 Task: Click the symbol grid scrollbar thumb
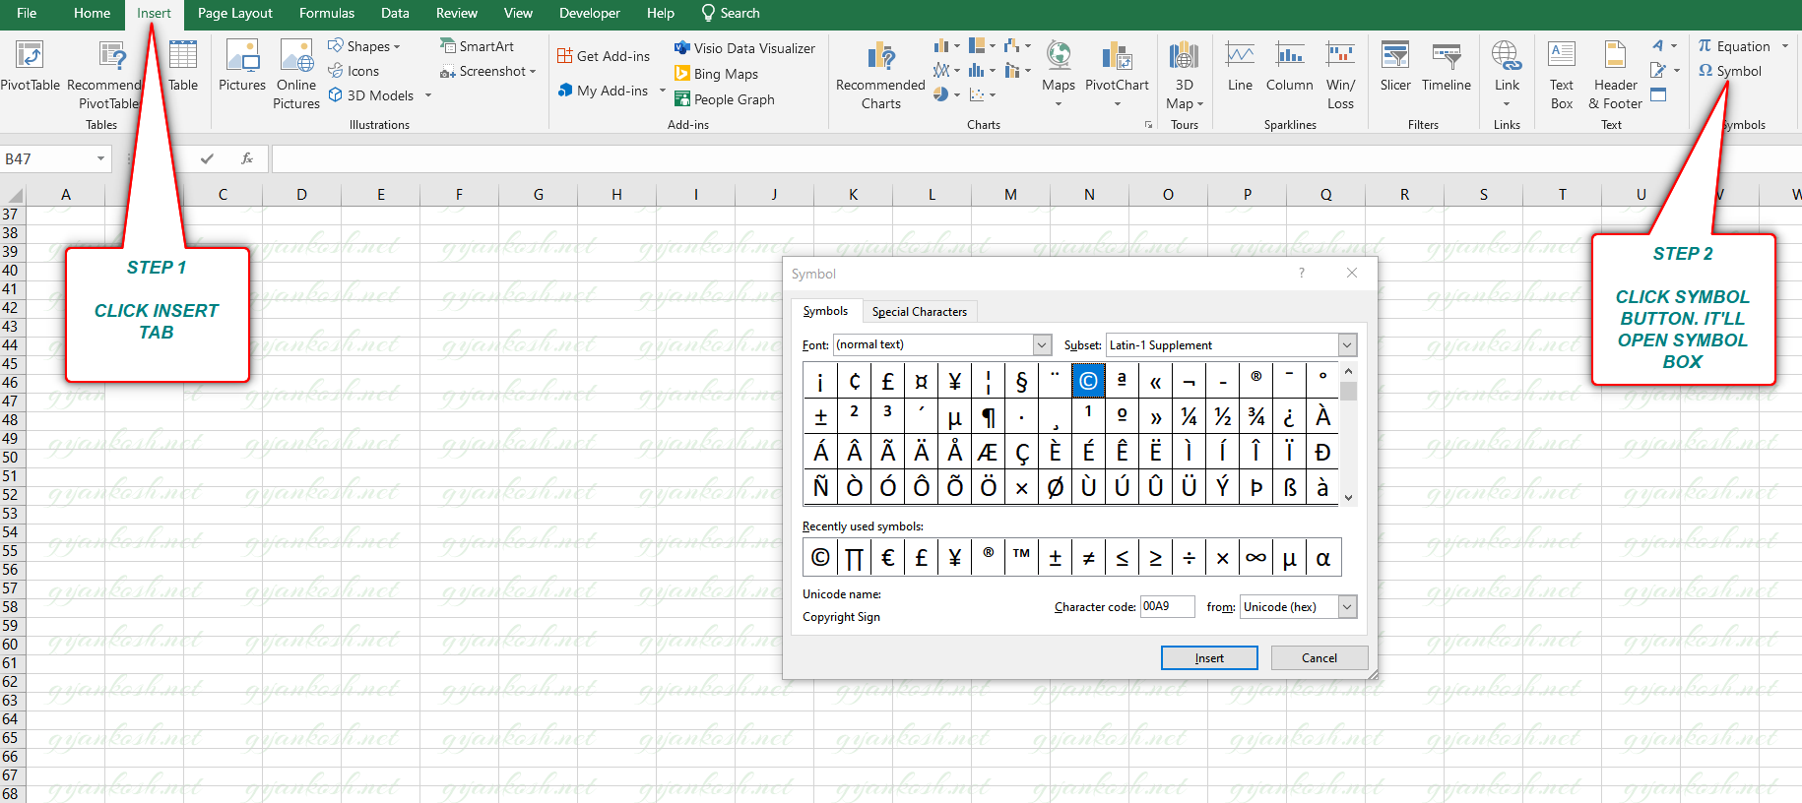point(1348,391)
